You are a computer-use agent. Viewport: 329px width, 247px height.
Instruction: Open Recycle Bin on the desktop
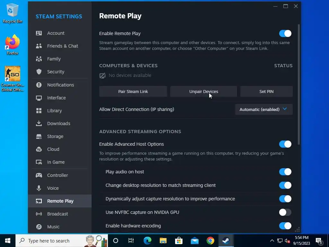[x=13, y=13]
